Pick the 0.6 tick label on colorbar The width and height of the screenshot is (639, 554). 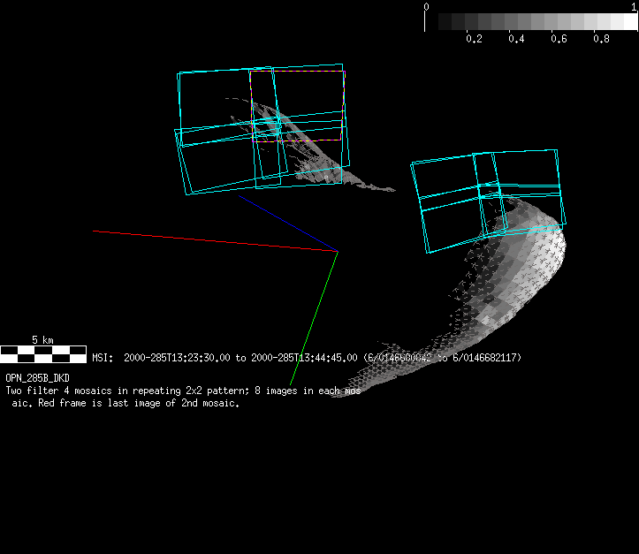559,39
